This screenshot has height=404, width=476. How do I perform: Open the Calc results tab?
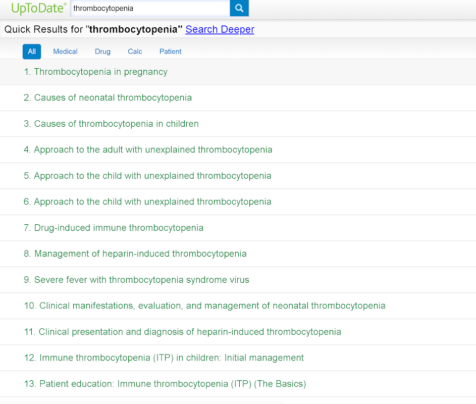pos(135,52)
